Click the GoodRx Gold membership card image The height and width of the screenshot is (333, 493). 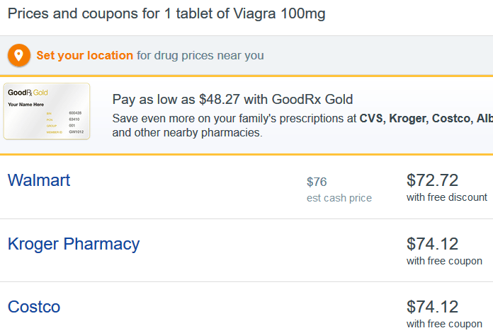point(47,111)
